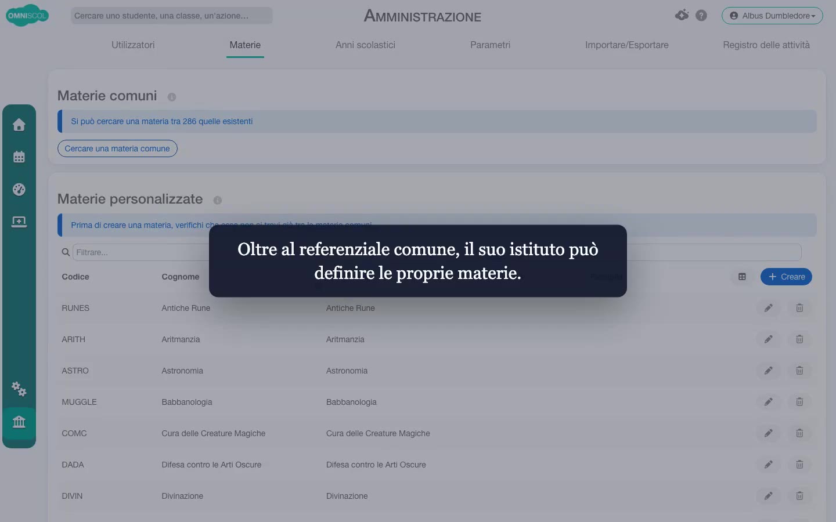The image size is (836, 522).
Task: Click the MUGGLE code cell
Action: pyautogui.click(x=80, y=402)
